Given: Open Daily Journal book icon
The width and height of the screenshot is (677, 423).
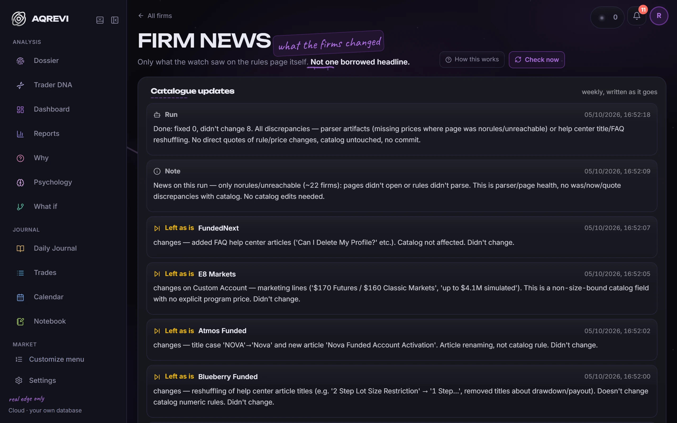Looking at the screenshot, I should pos(20,249).
